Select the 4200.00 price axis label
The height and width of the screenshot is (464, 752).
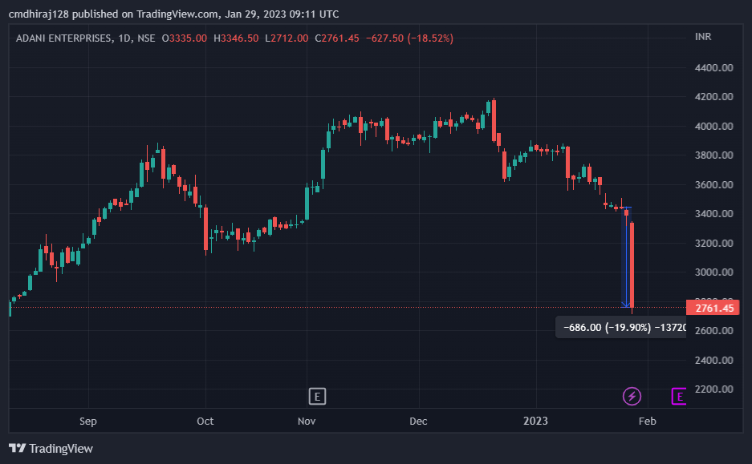click(x=713, y=97)
